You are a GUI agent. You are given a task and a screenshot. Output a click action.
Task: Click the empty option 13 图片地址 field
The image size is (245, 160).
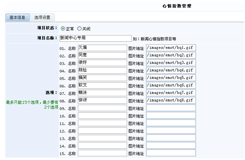click(x=171, y=138)
